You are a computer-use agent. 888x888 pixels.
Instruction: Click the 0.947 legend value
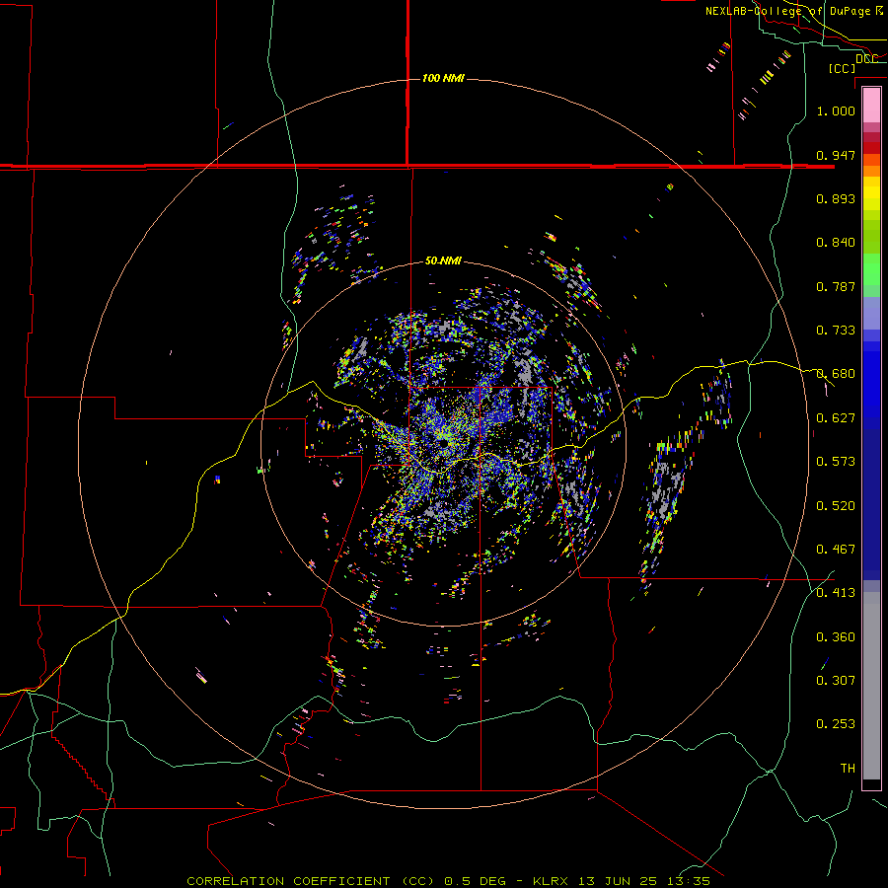[x=836, y=155]
